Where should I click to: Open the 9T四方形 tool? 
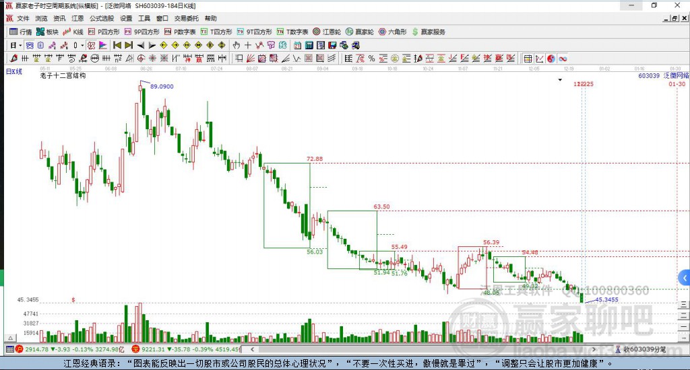(254, 32)
